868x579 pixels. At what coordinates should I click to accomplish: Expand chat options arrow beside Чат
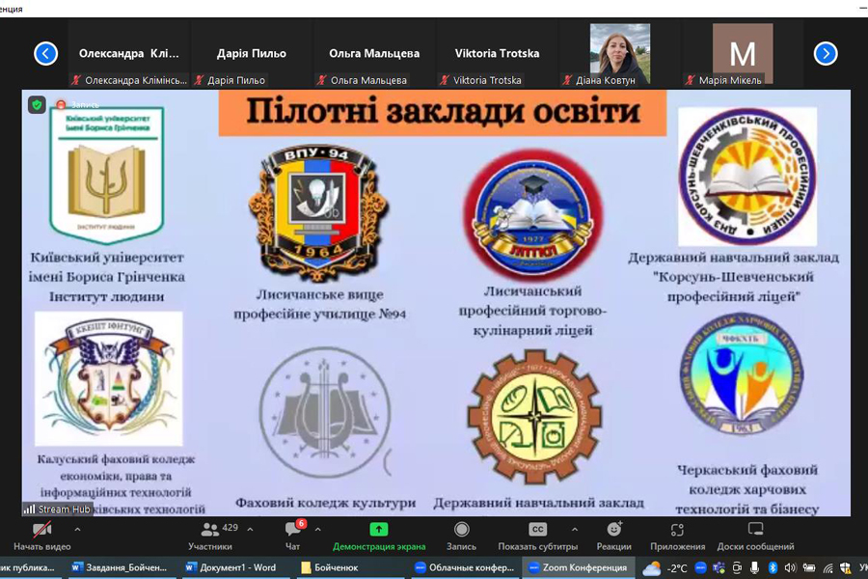coord(317,530)
